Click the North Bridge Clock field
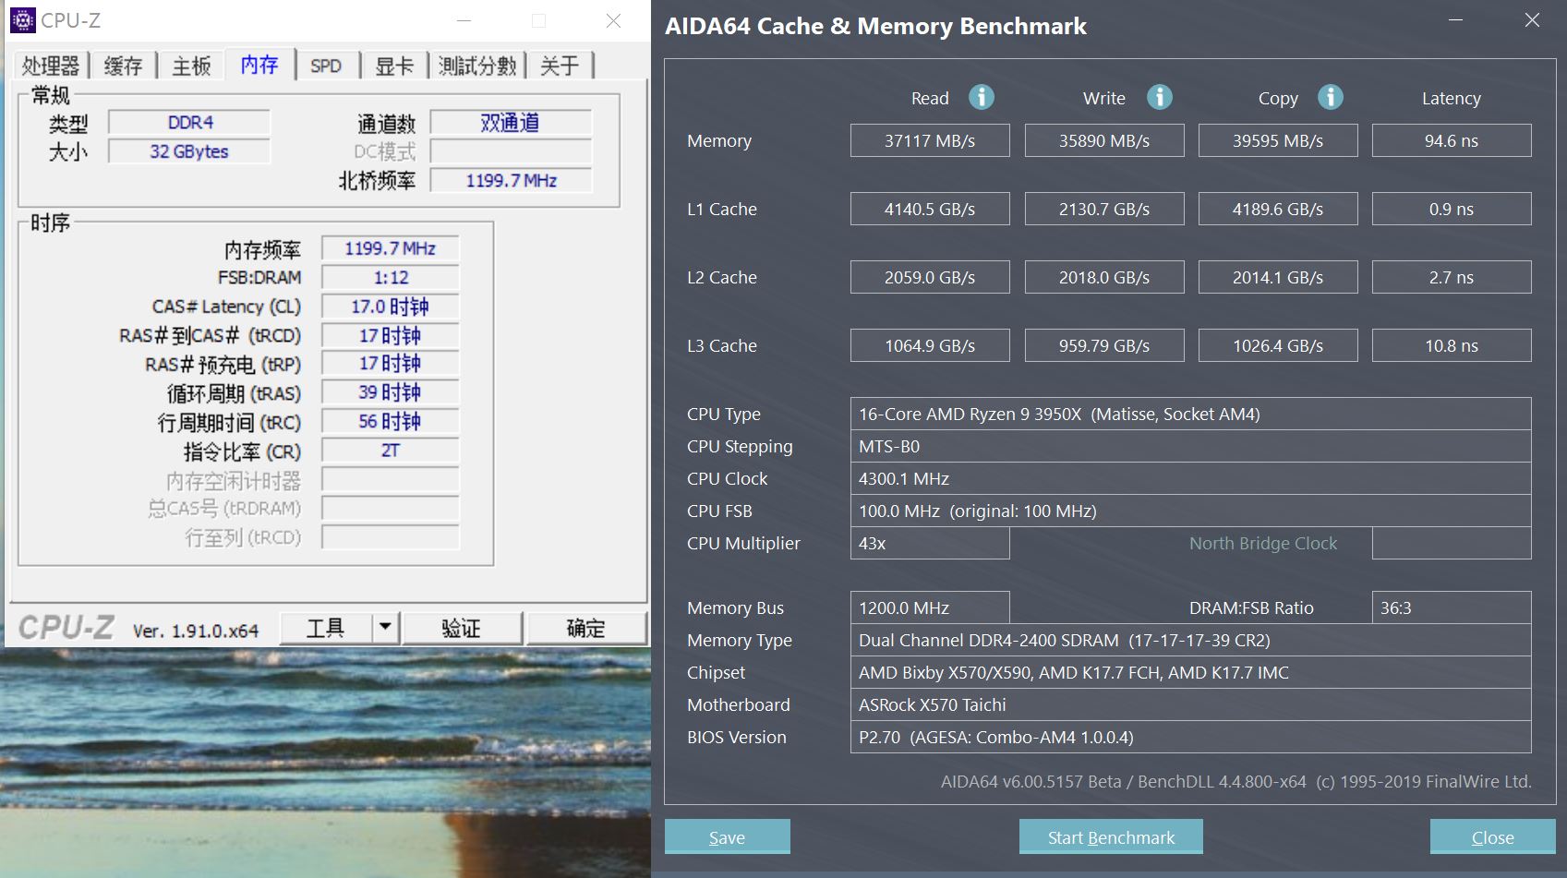This screenshot has width=1567, height=878. click(x=1451, y=543)
